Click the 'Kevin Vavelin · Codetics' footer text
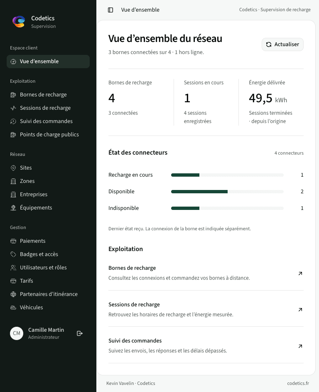 131,383
